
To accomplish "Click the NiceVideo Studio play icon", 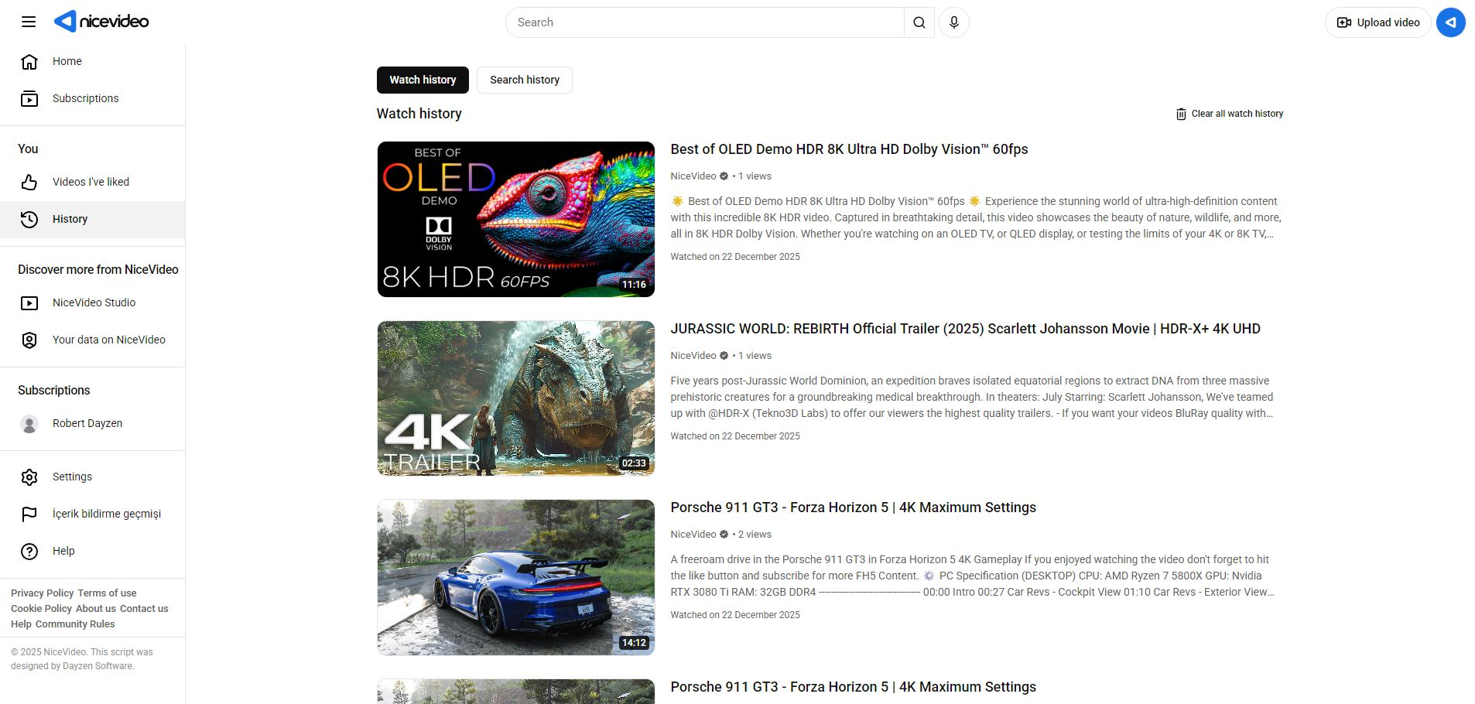I will (x=29, y=303).
